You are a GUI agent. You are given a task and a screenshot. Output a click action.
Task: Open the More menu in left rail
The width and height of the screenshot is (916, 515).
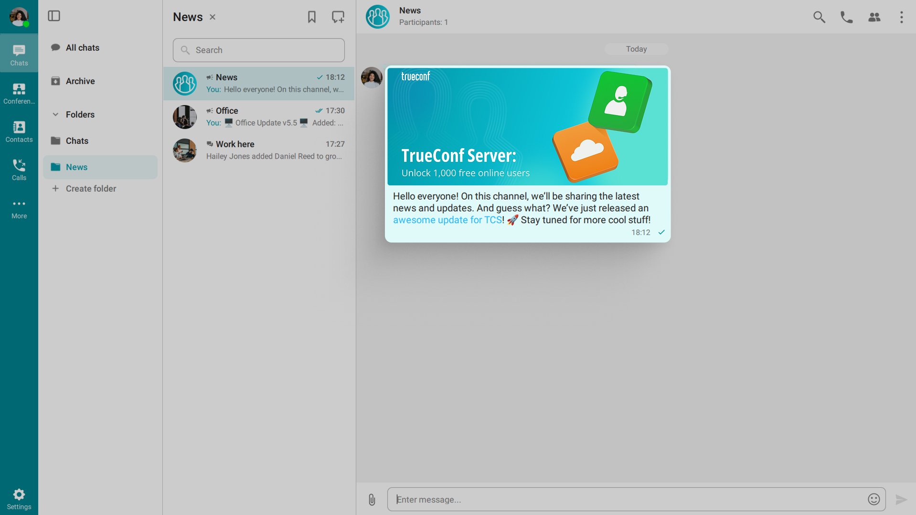[x=19, y=209]
